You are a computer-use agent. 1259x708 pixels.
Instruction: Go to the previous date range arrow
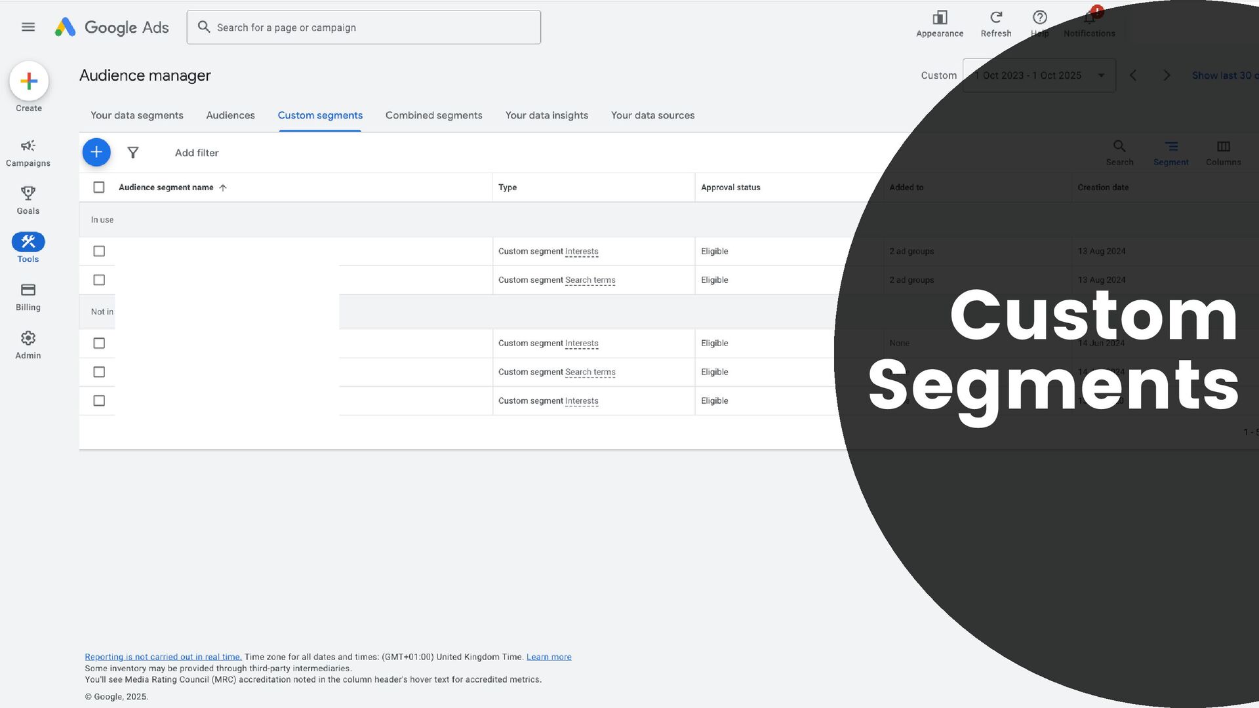1133,75
